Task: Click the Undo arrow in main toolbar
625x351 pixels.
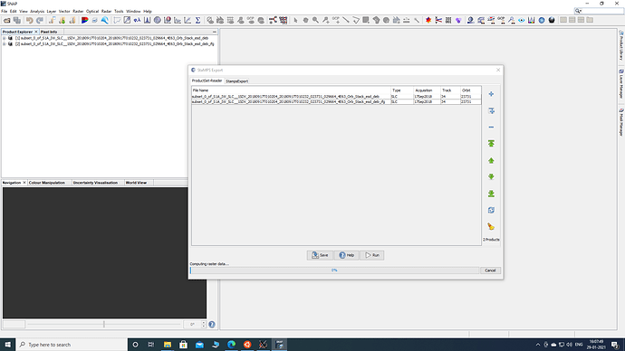Action: point(30,20)
